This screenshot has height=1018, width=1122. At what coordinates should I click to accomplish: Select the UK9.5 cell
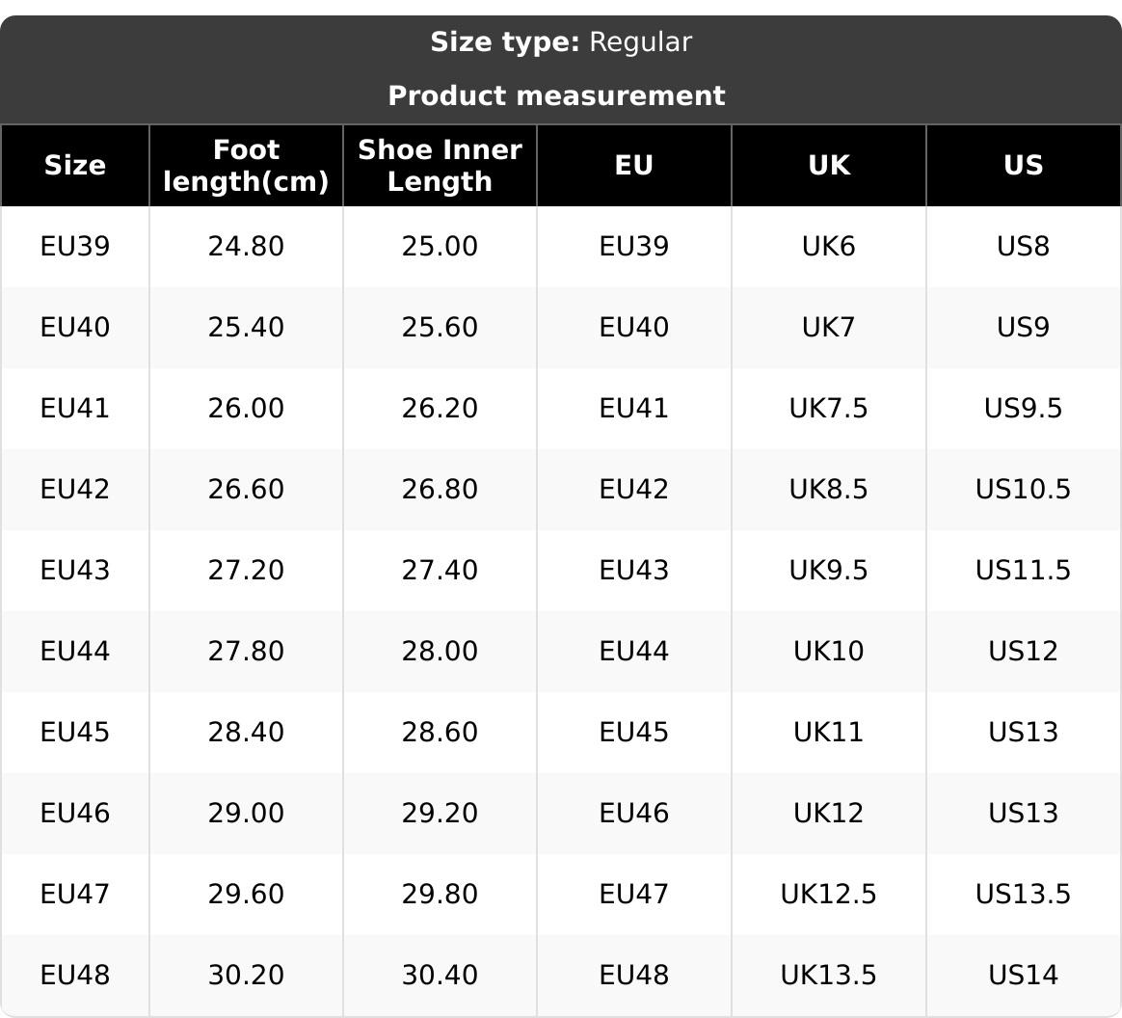pyautogui.click(x=828, y=571)
